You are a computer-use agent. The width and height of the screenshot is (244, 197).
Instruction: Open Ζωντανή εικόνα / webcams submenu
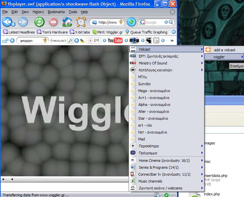(x=167, y=188)
